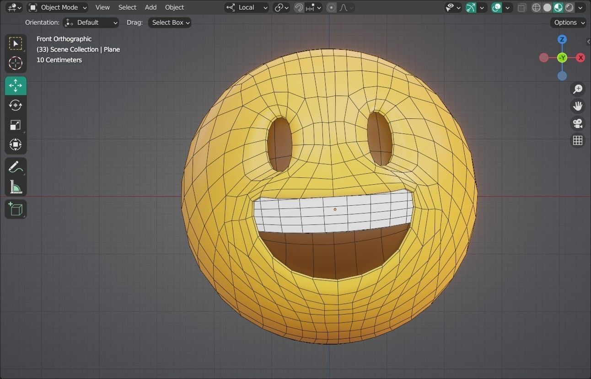The height and width of the screenshot is (379, 591).
Task: Switch to solid viewport shading
Action: point(547,7)
